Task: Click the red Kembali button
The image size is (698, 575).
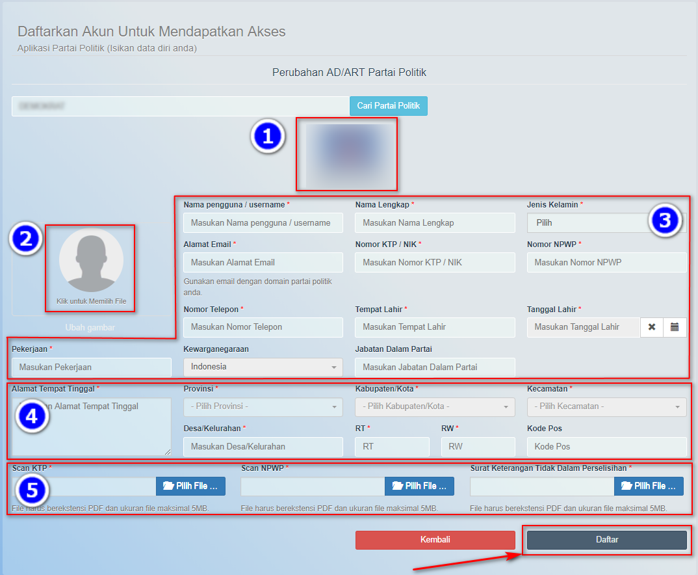Action: (435, 540)
